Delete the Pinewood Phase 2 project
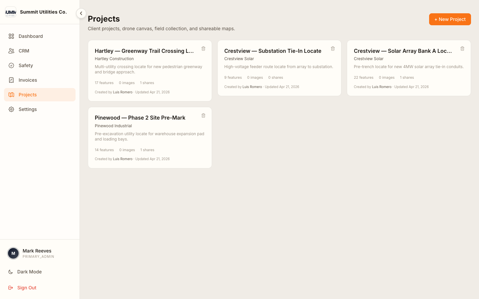This screenshot has height=299, width=479. 203,115
